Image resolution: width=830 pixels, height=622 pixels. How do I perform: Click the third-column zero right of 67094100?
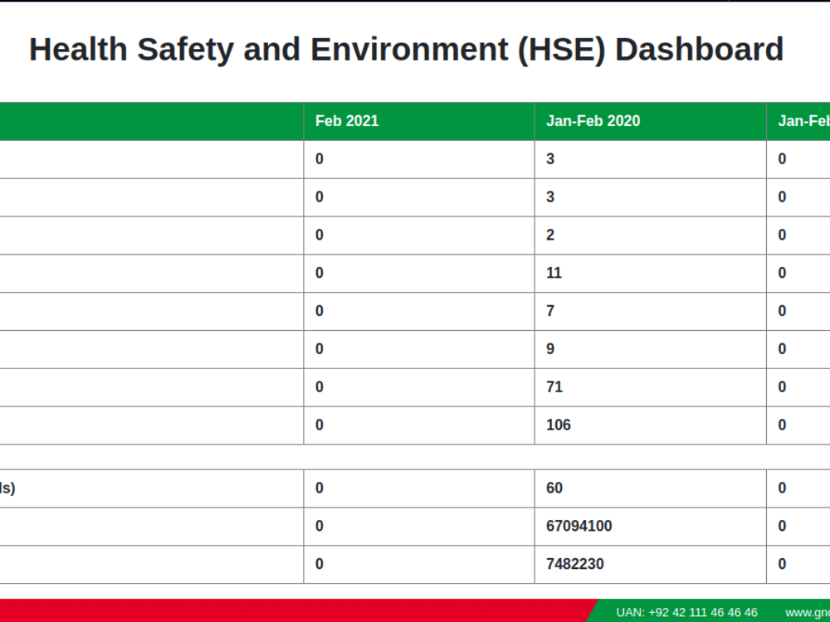pyautogui.click(x=782, y=527)
